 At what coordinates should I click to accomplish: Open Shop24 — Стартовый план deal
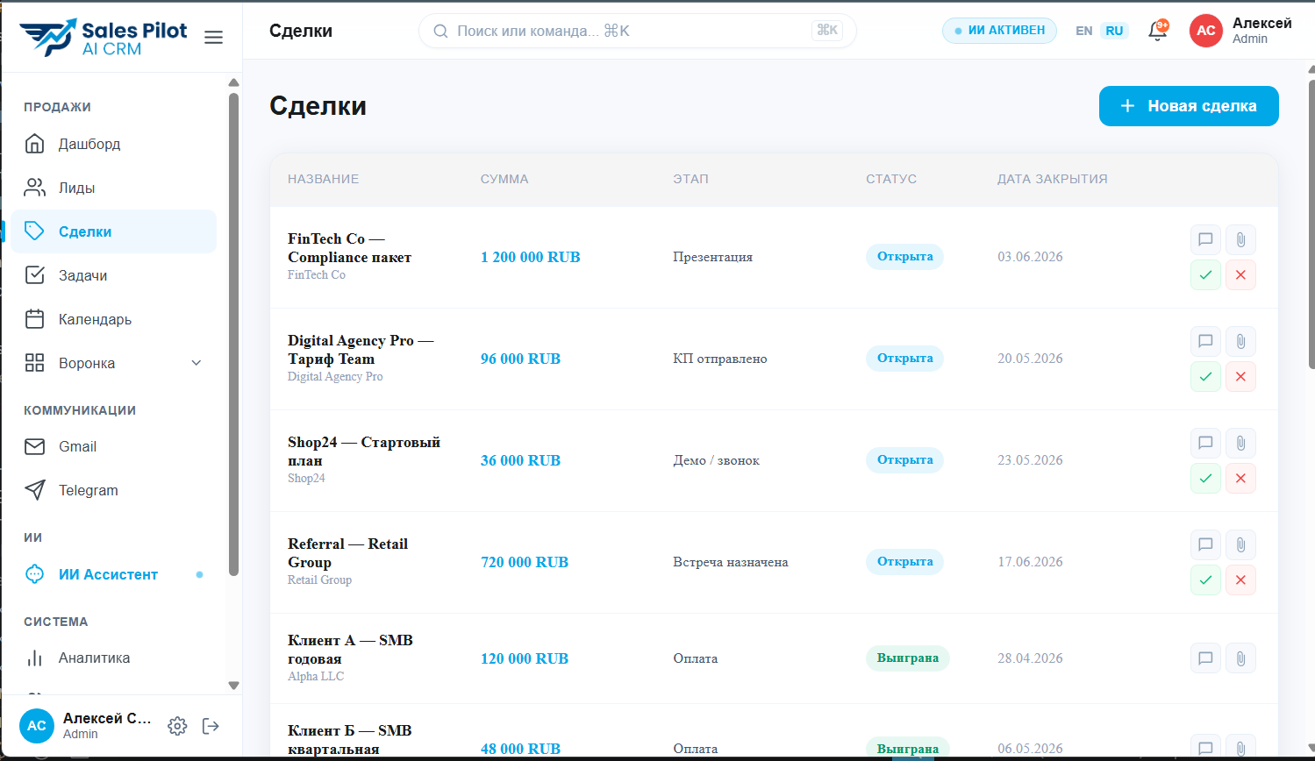(x=364, y=452)
